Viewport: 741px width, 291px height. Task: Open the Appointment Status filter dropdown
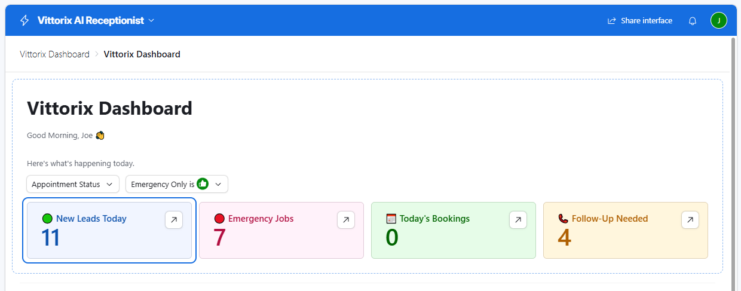pyautogui.click(x=73, y=184)
